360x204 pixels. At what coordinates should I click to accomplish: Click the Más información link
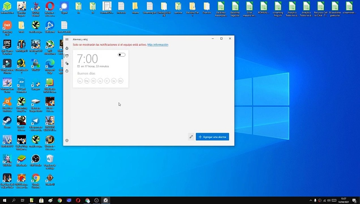(x=158, y=45)
